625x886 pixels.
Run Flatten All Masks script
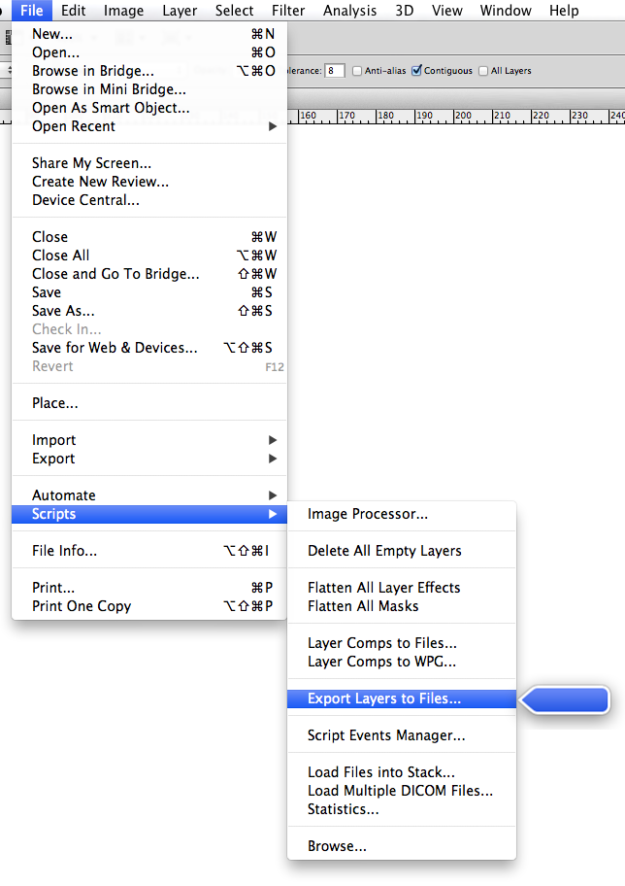[402, 606]
